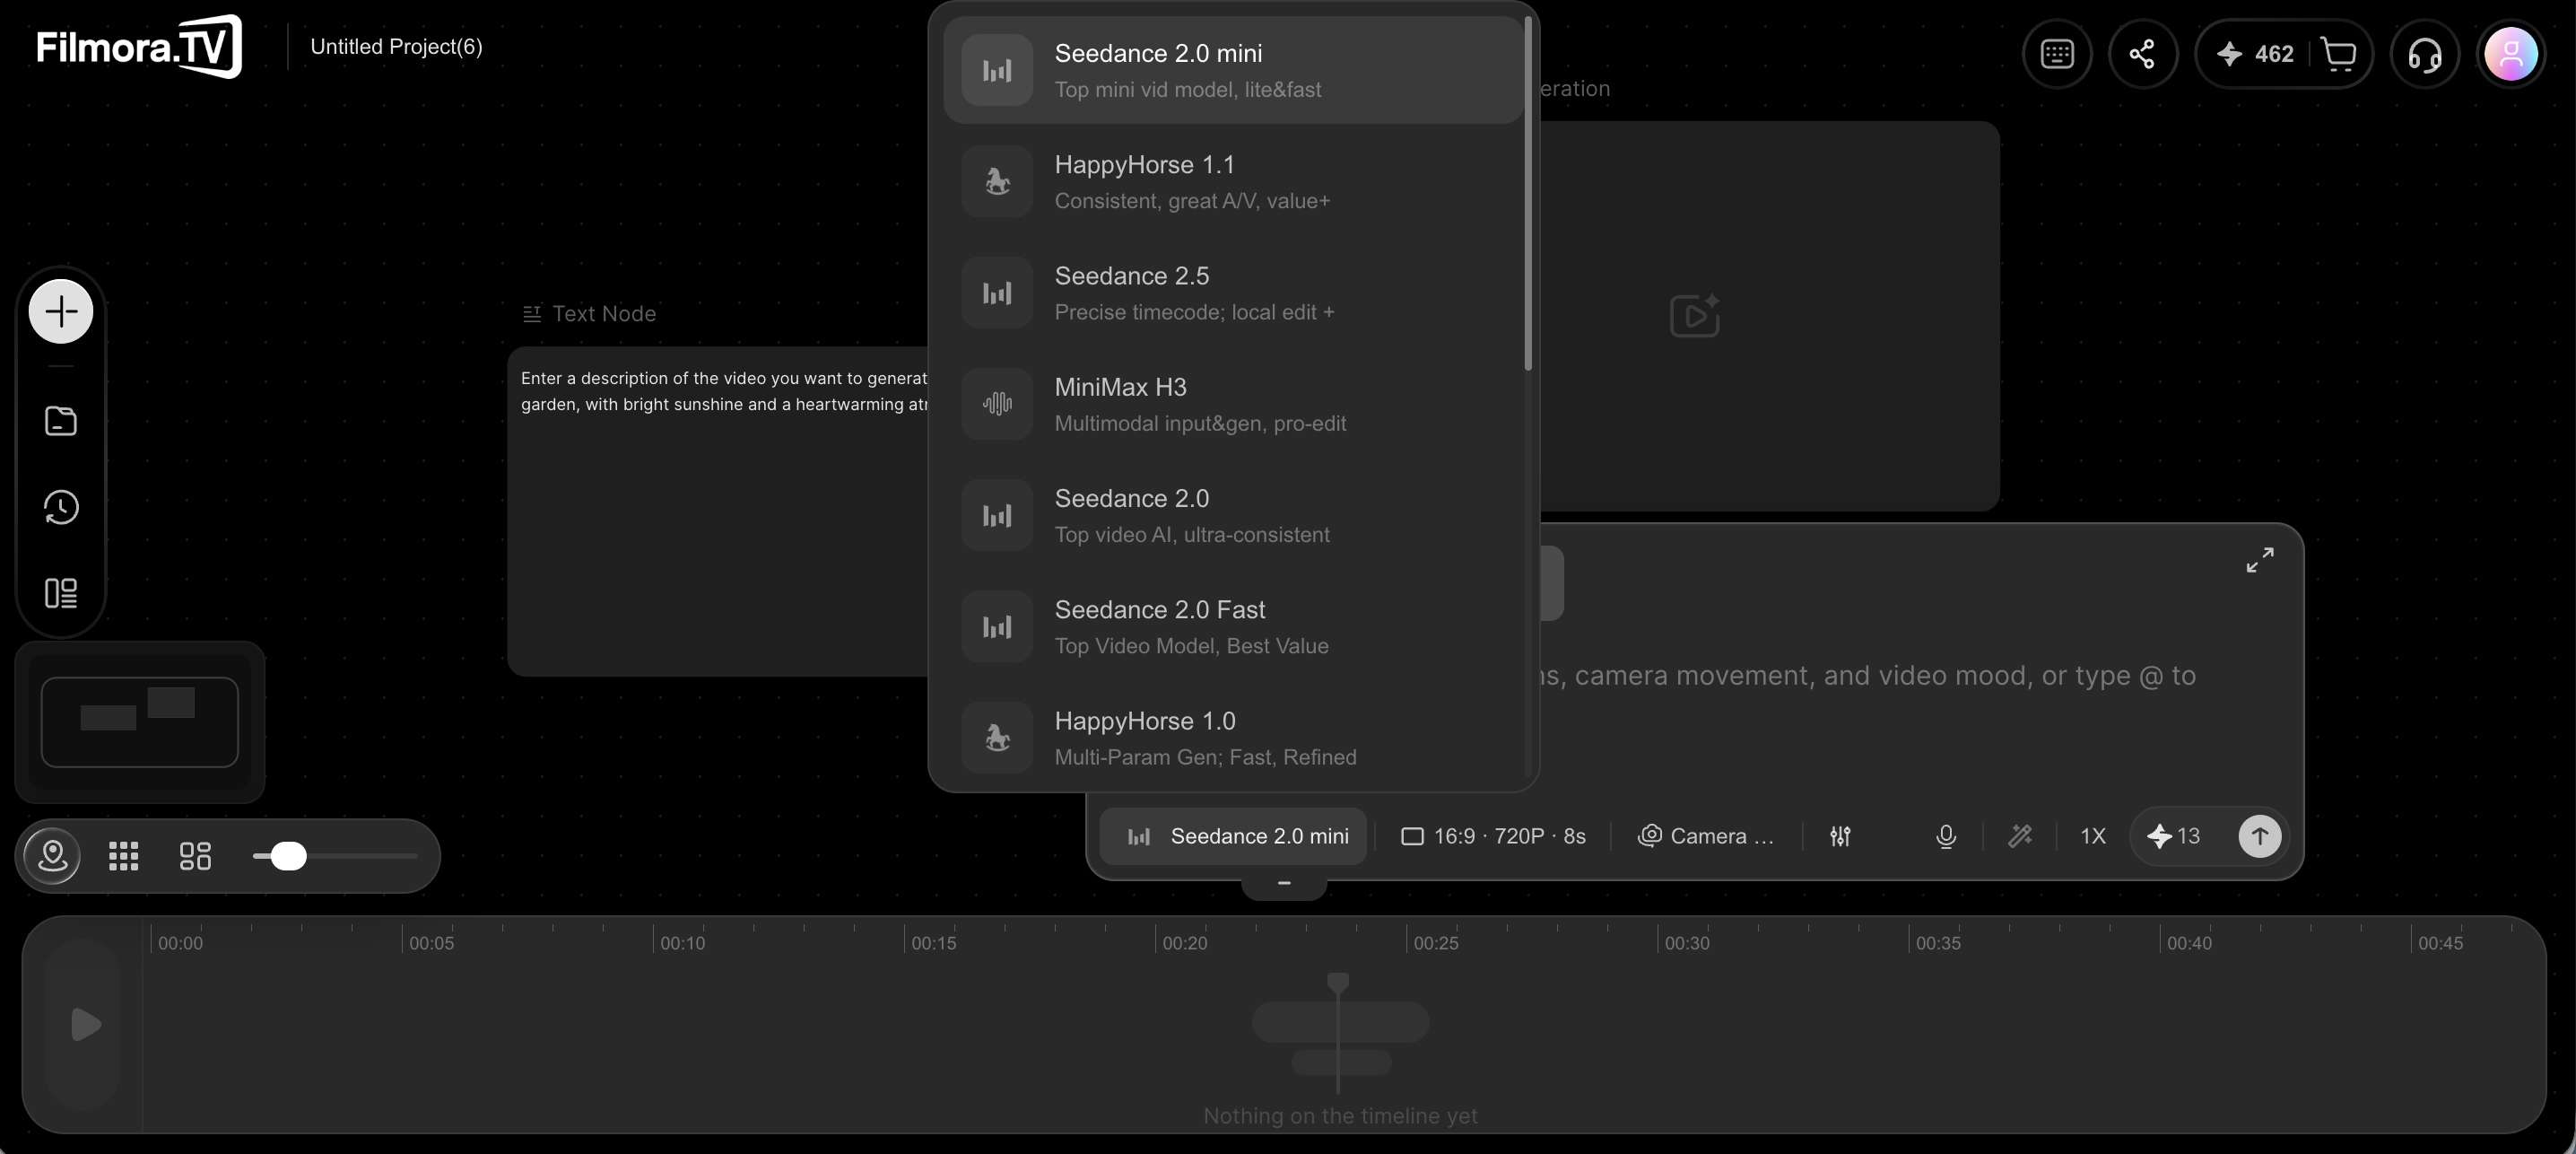Click the plus add node button
2576x1154 pixels.
point(61,311)
